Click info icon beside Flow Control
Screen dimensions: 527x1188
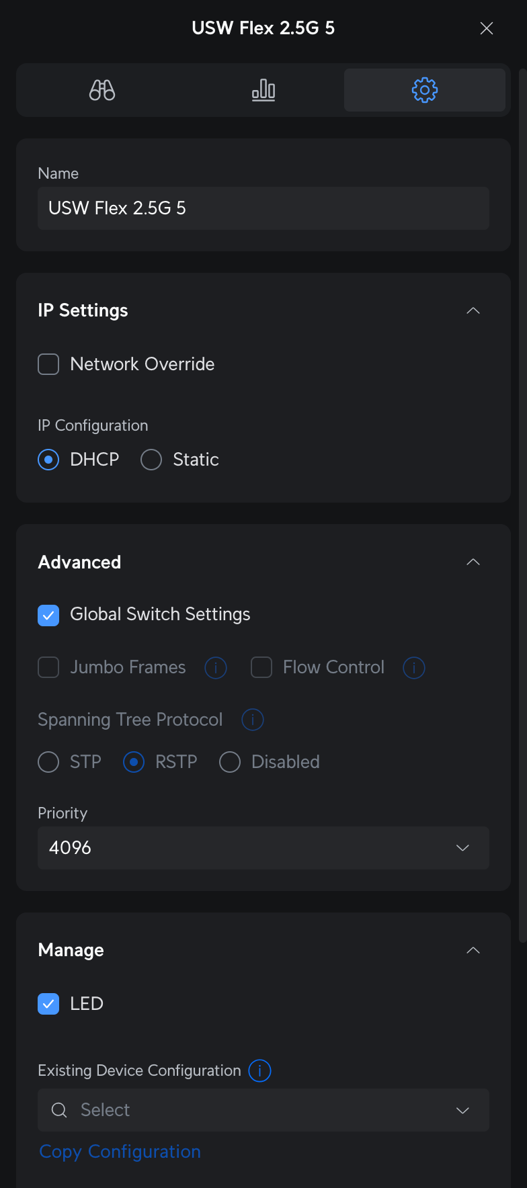414,668
